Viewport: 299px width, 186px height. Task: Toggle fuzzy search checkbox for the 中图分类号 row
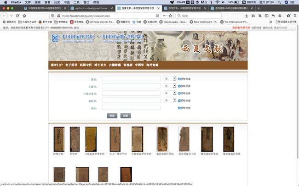coord(179,93)
